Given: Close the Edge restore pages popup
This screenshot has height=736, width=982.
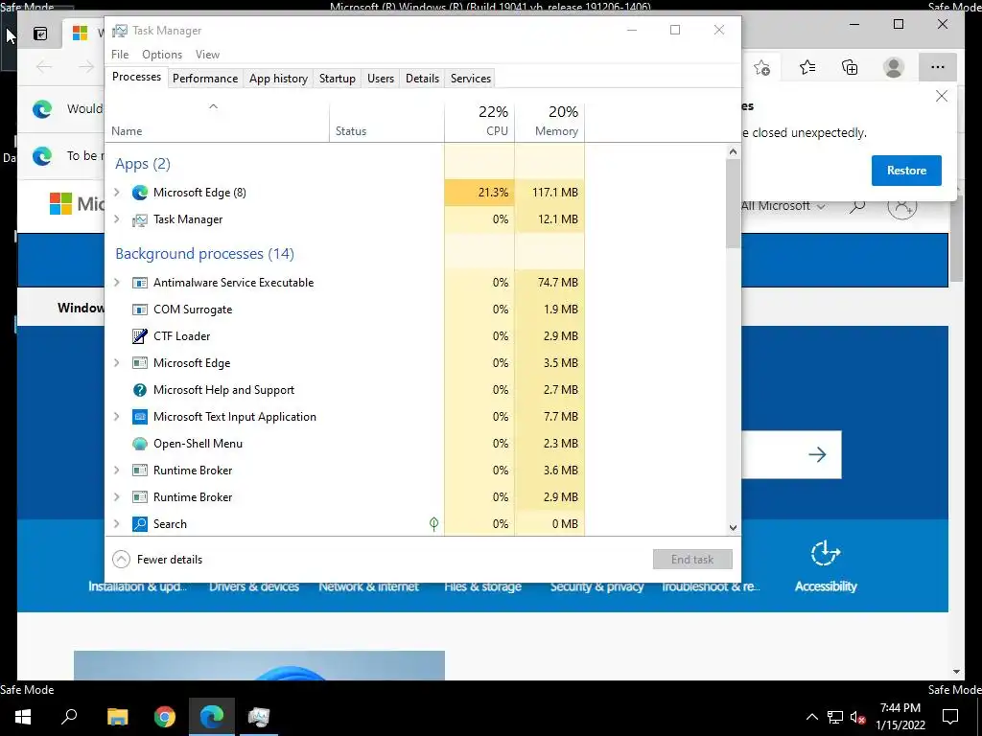Looking at the screenshot, I should click(942, 96).
